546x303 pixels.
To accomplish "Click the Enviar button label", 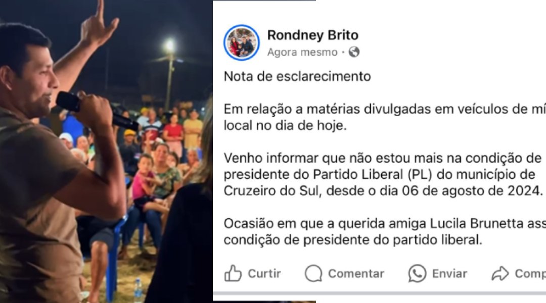I will click(x=449, y=274).
